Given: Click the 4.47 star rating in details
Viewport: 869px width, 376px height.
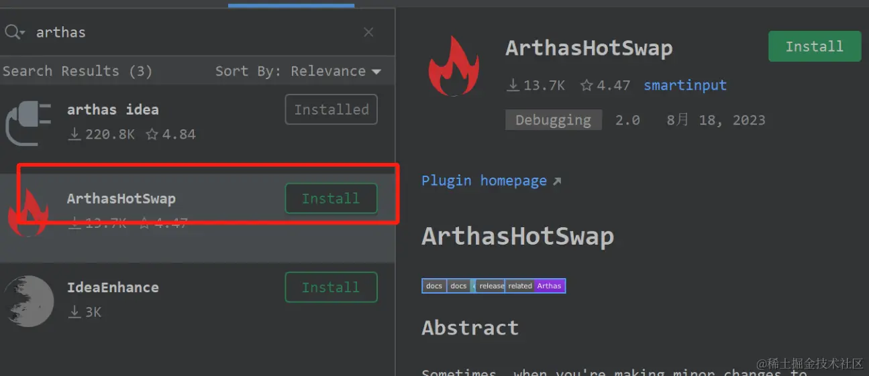Looking at the screenshot, I should pos(605,85).
